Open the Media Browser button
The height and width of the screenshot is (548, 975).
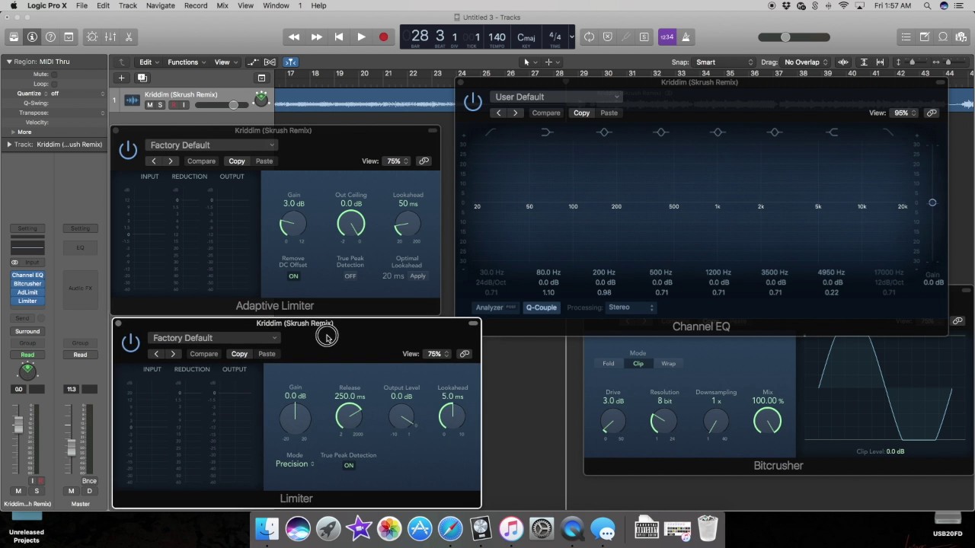961,37
